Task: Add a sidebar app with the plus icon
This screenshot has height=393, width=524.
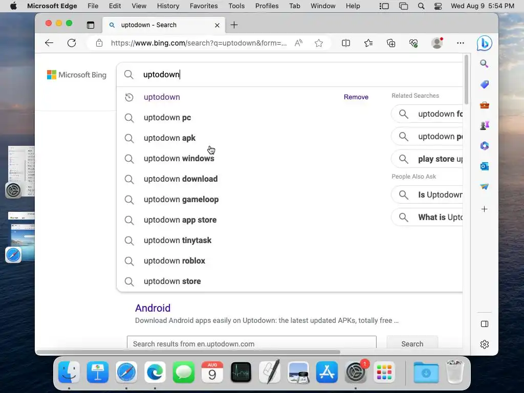Action: coord(484,209)
